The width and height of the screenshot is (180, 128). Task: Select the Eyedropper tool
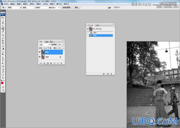[3, 72]
